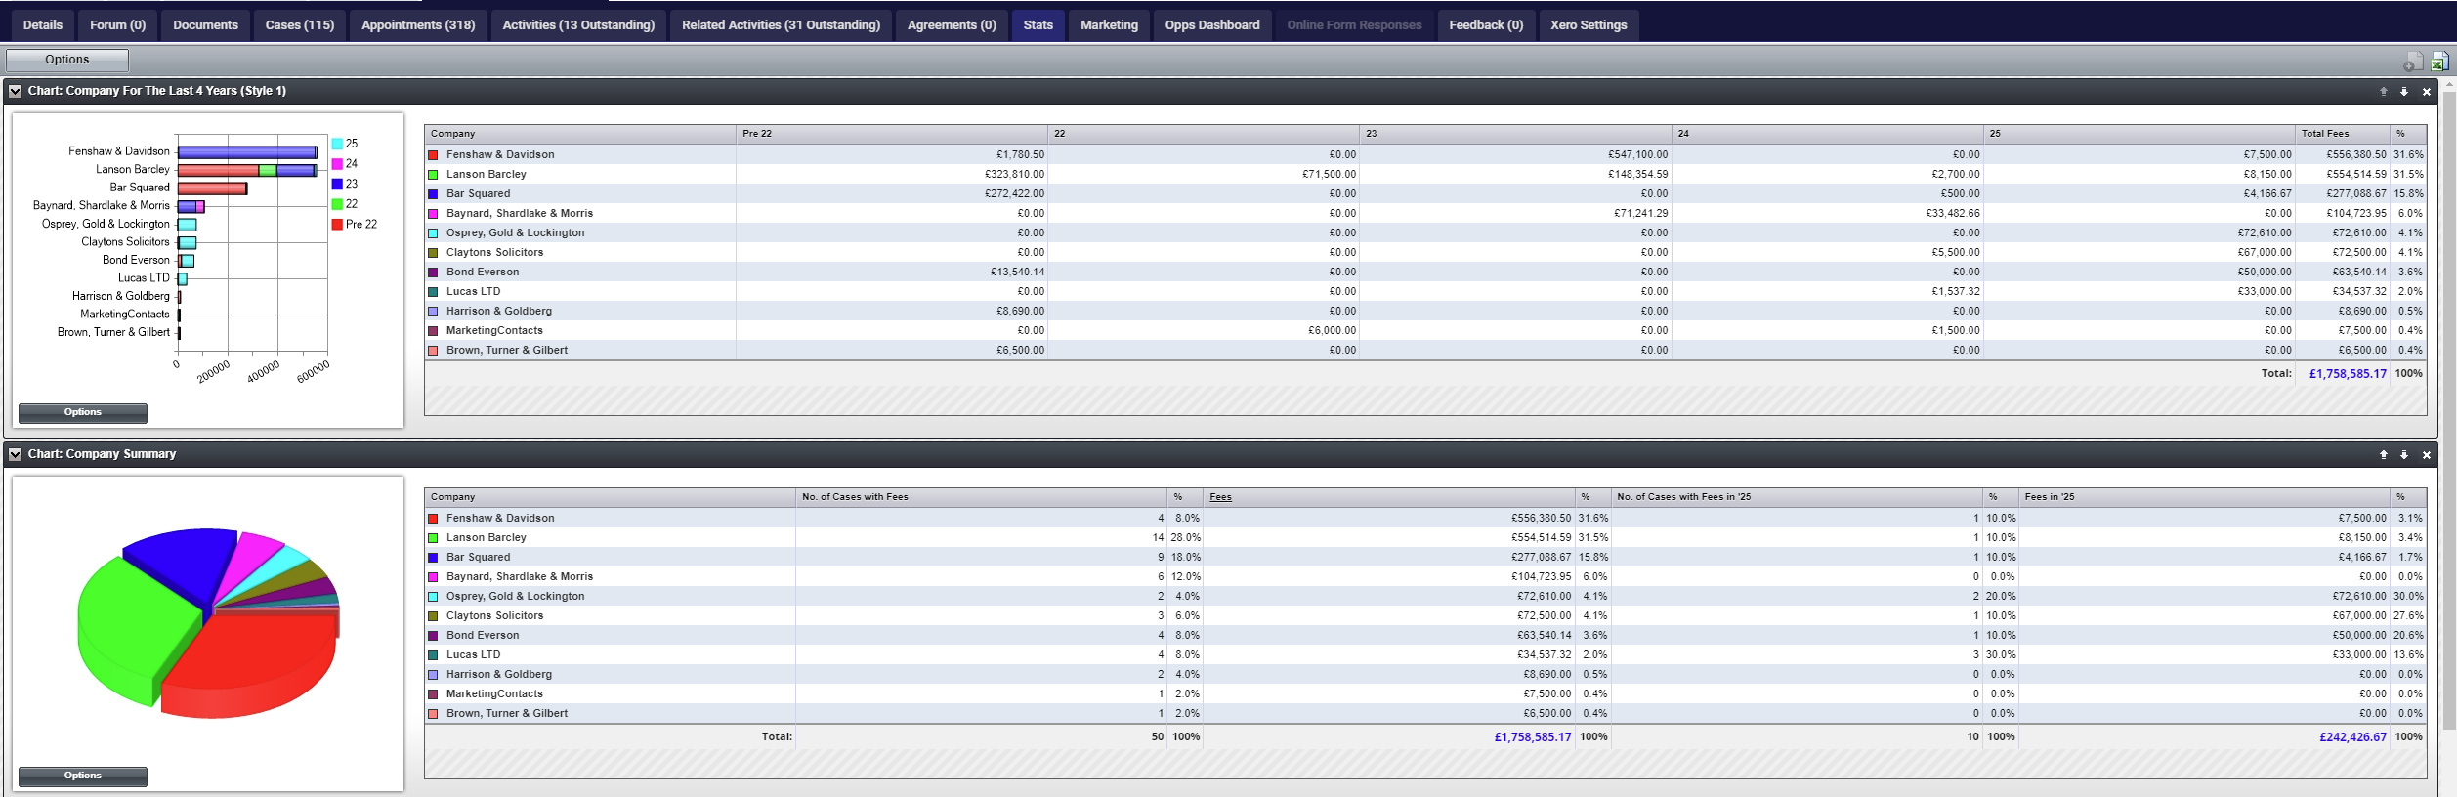Open Xero Settings tab
2457x797 pixels.
pos(1589,25)
